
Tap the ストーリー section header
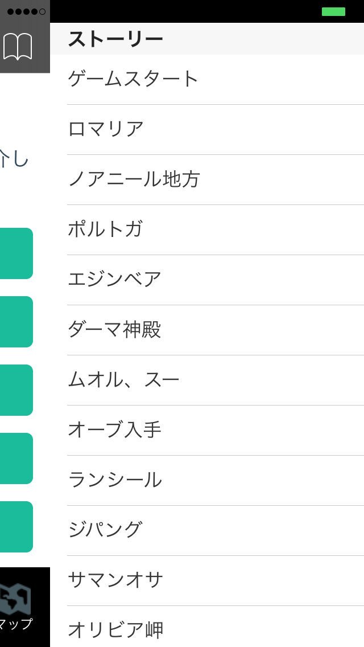[115, 39]
